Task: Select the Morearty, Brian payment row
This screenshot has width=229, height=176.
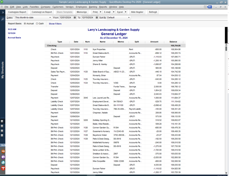Action: click(115, 75)
